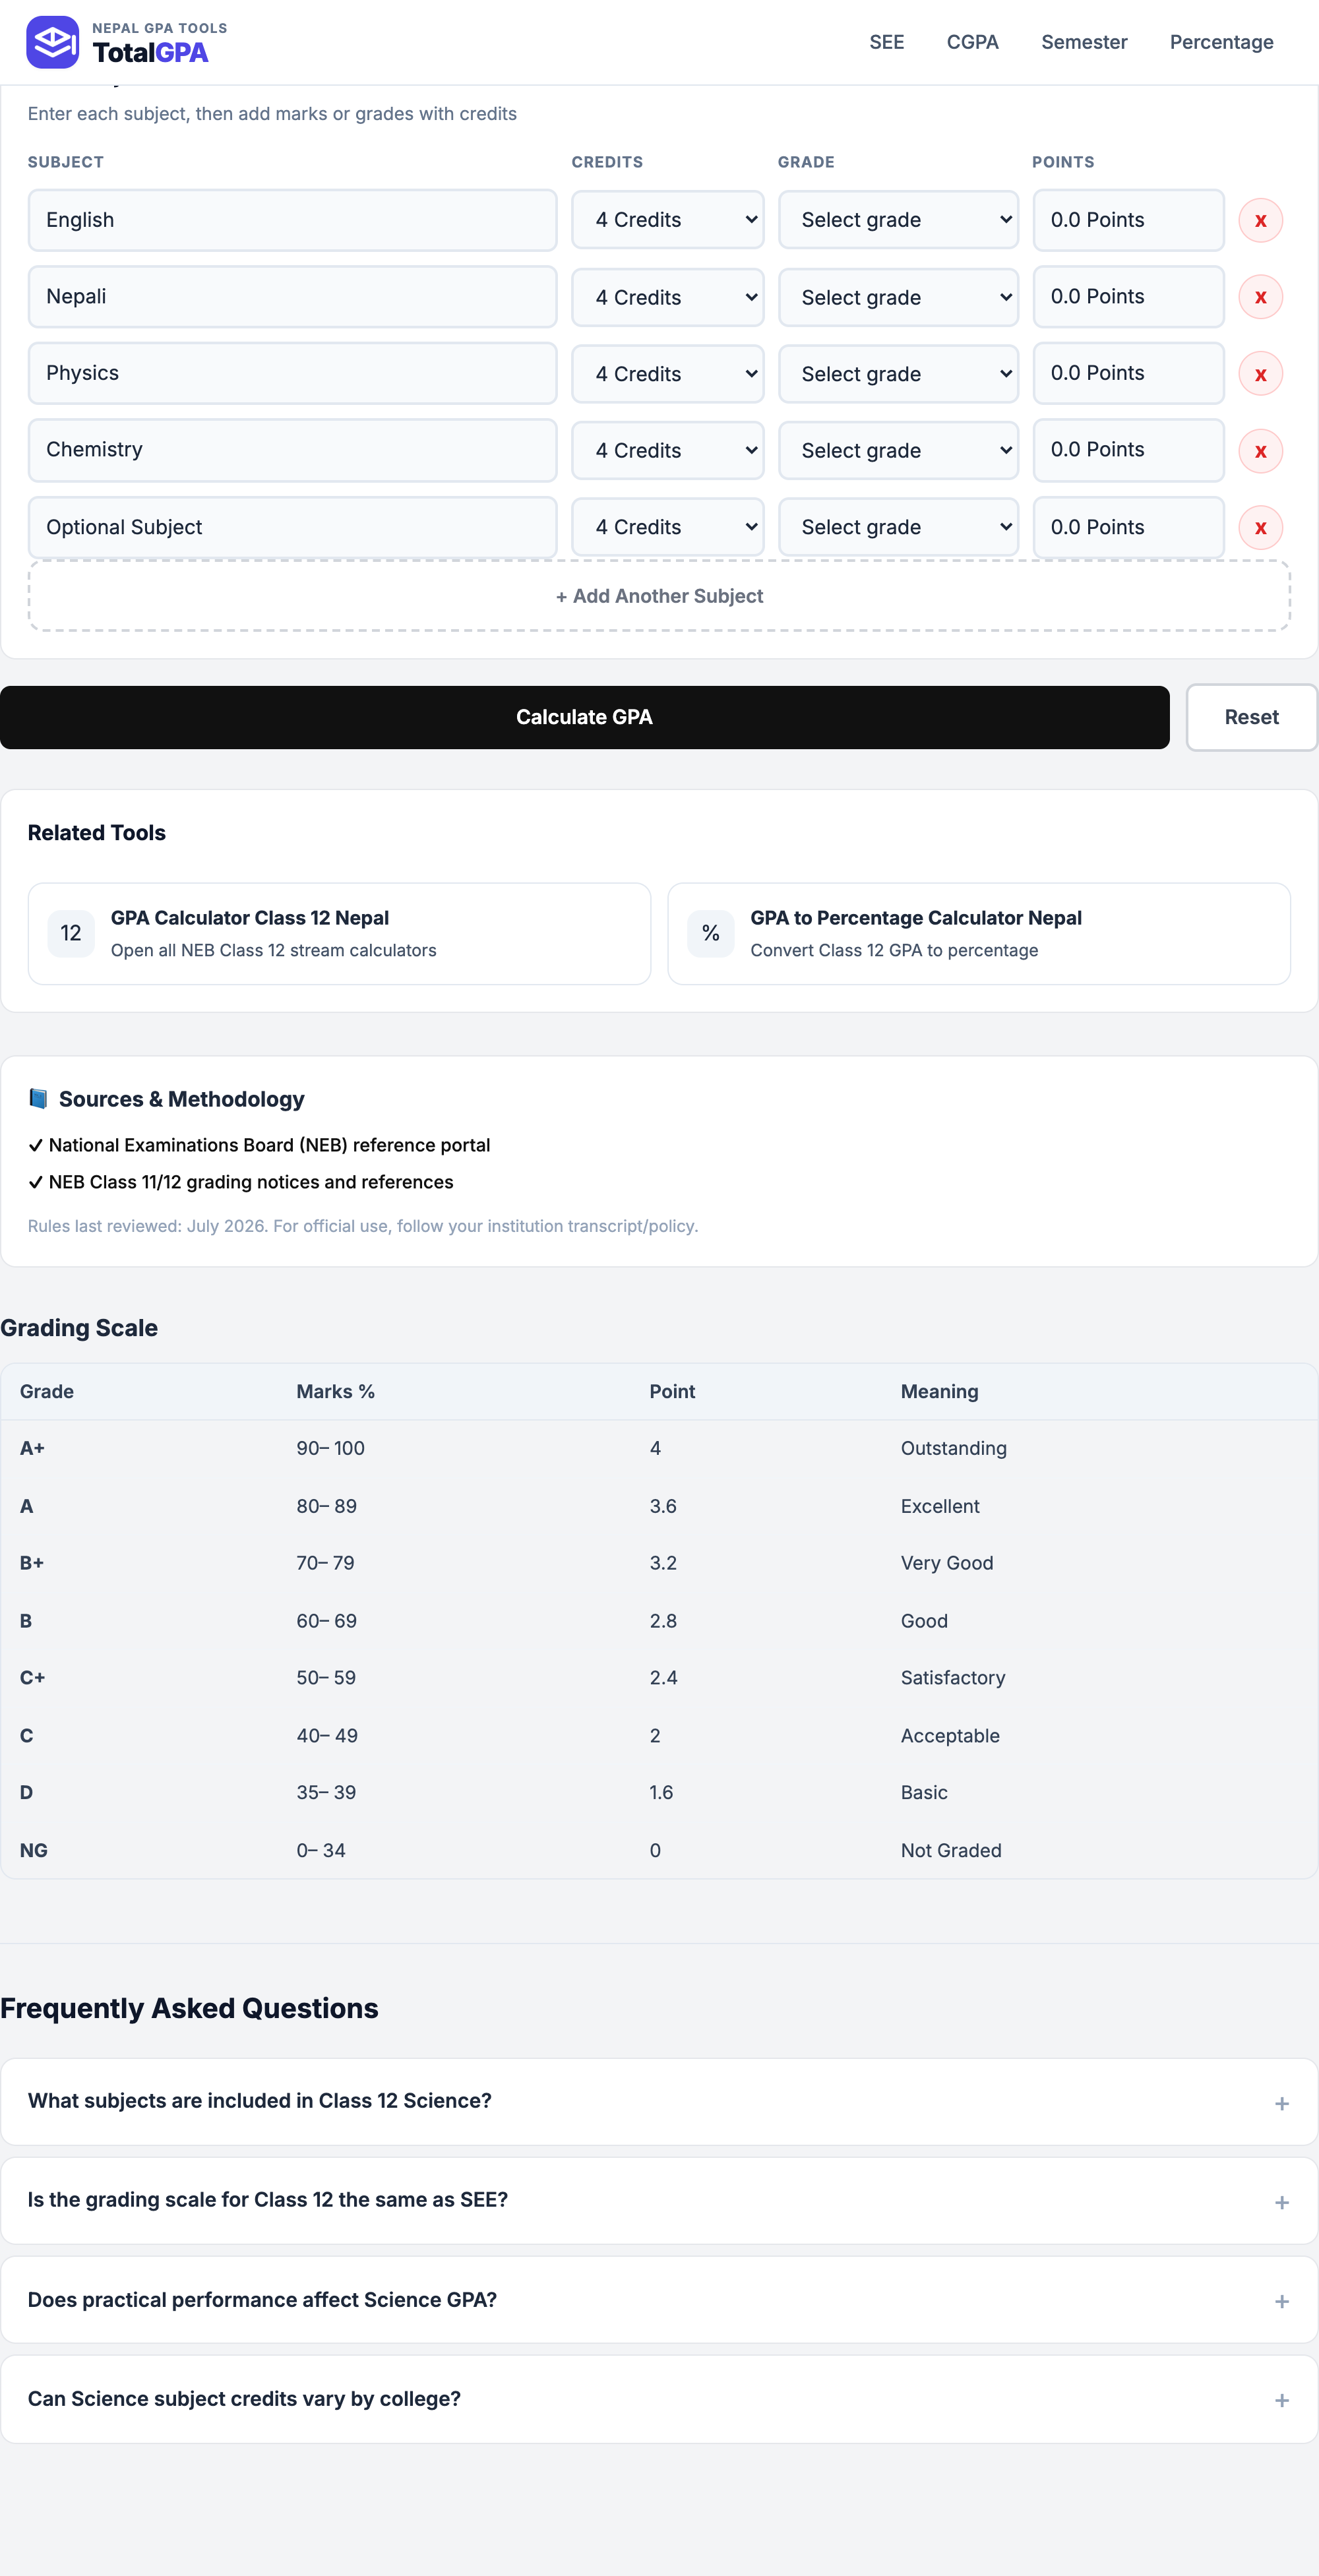Screen dimensions: 1319x2576
Task: Click the TotalGPA logo icon
Action: point(52,42)
